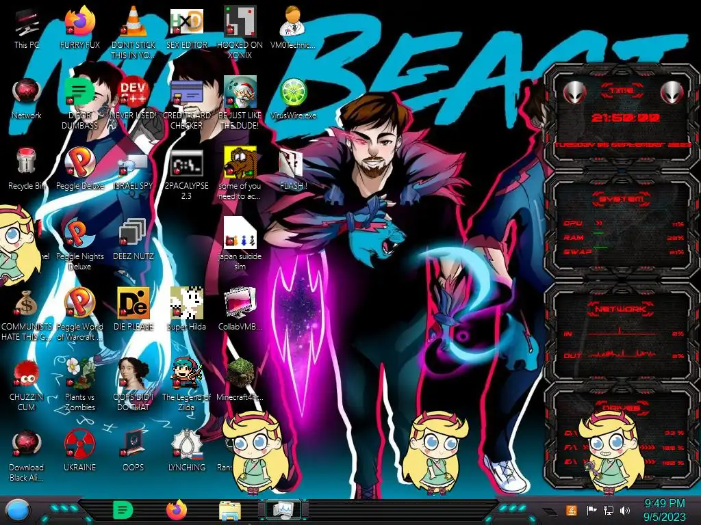Launch The Legend of Zilda
The height and width of the screenshot is (525, 701).
[x=187, y=385]
